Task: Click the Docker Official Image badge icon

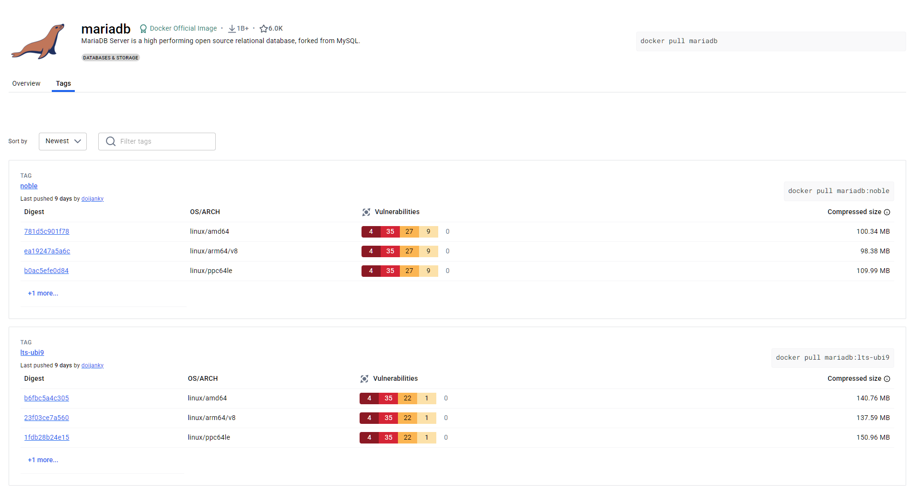Action: pos(143,29)
